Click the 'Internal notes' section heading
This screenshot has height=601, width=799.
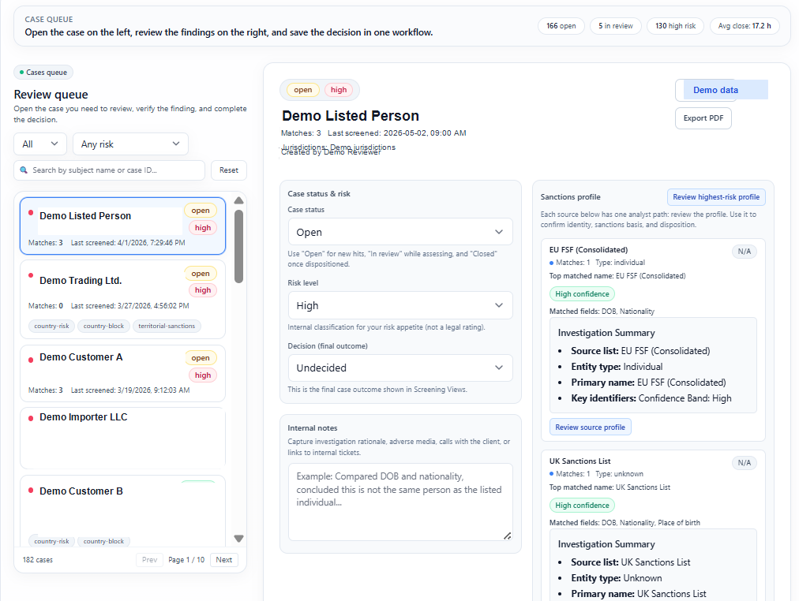coord(313,428)
